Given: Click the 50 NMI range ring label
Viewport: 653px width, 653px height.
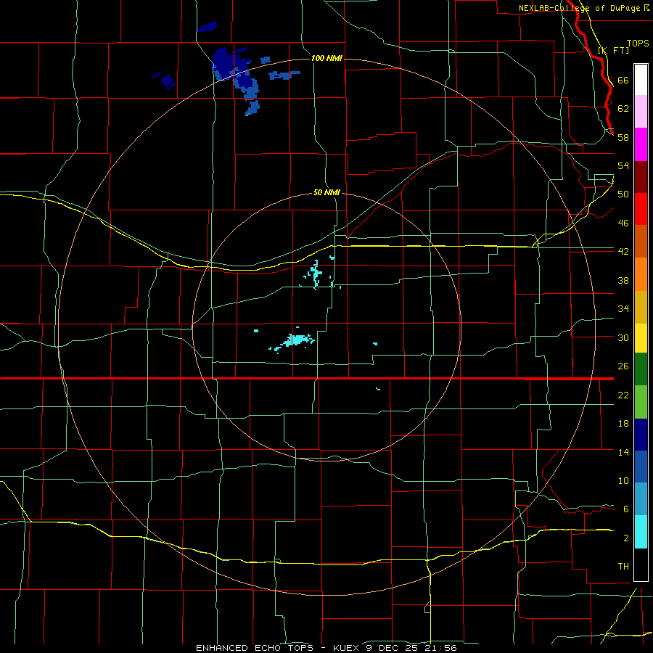Looking at the screenshot, I should click(x=326, y=193).
